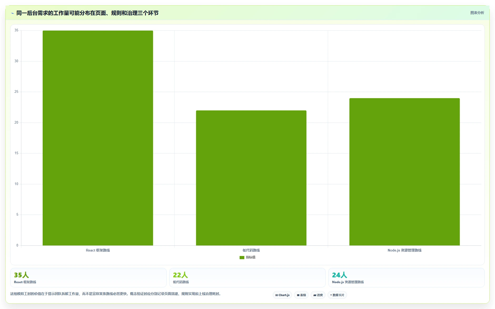The image size is (495, 309).
Task: Click the y-axis value 20
Action: (16, 123)
